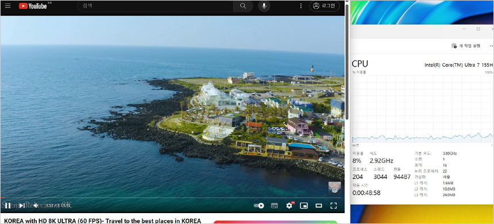This screenshot has height=224, width=494.
Task: Click the uptime value 0:00:48:58
Action: point(366,192)
